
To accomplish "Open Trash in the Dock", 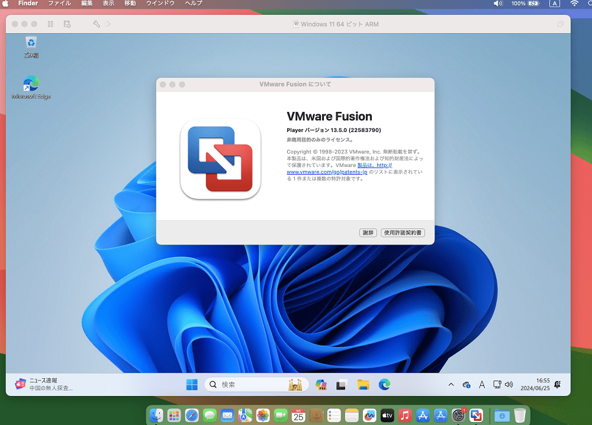I will tap(520, 416).
